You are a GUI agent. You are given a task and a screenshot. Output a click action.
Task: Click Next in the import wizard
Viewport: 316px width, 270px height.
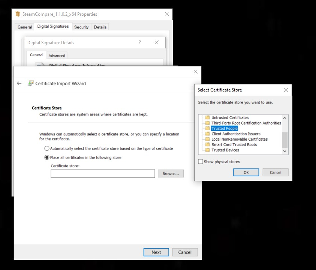tap(156, 252)
